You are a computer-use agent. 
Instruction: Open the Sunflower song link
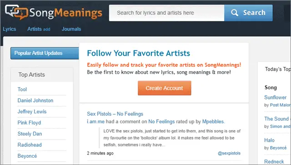275,97
